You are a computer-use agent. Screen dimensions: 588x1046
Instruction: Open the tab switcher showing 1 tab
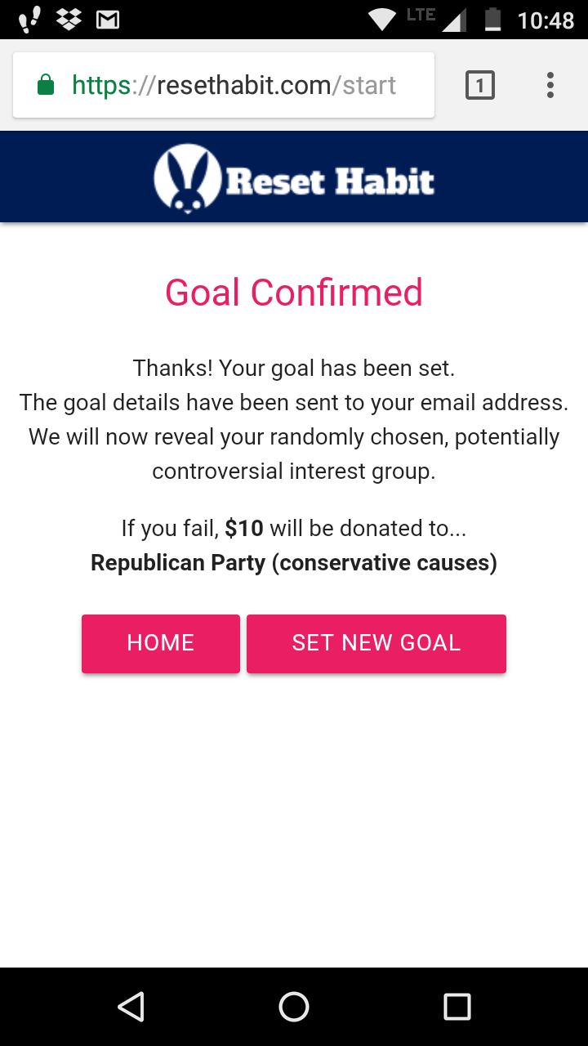(479, 85)
